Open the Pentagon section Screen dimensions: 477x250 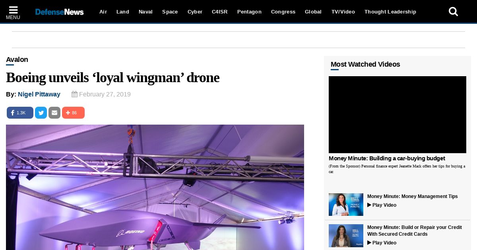[x=249, y=12]
